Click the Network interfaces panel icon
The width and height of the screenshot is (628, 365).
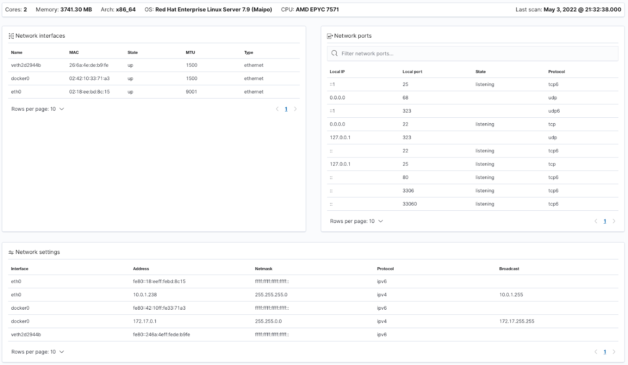pyautogui.click(x=11, y=36)
